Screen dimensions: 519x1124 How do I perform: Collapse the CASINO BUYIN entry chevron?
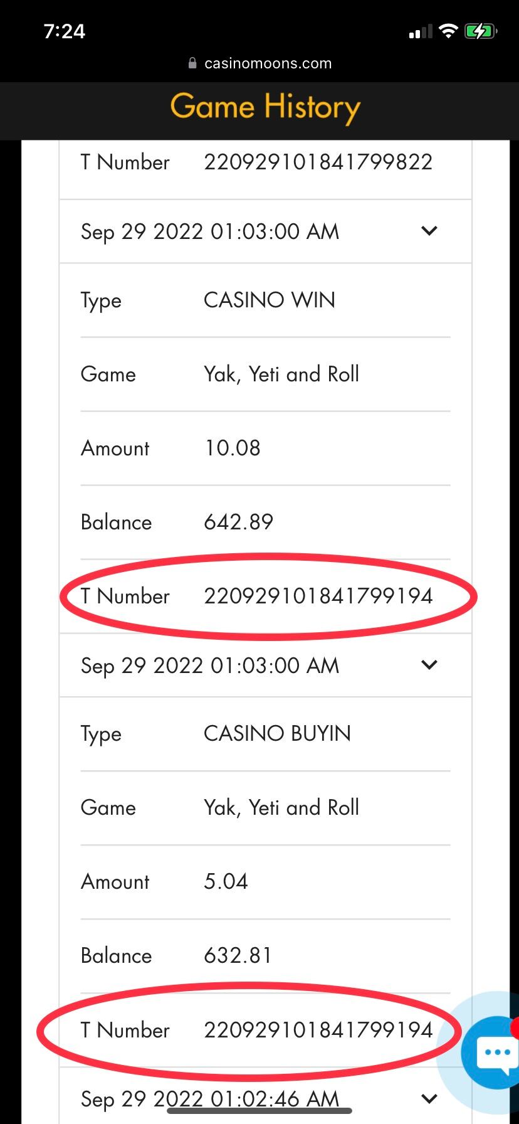pyautogui.click(x=429, y=665)
